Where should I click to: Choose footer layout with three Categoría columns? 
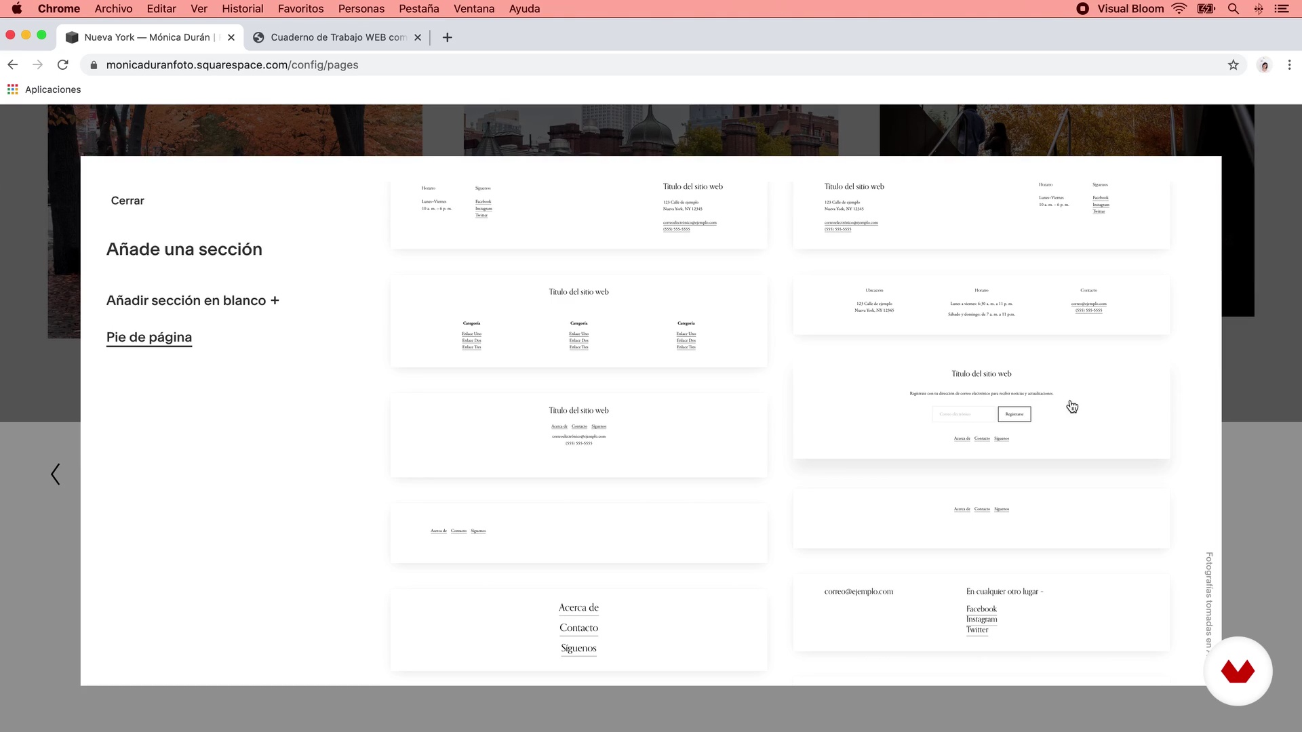578,321
